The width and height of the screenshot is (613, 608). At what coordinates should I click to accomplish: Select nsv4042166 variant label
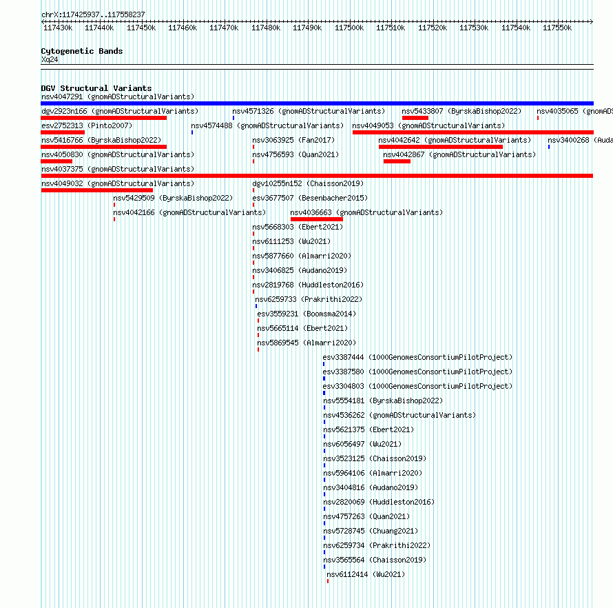(189, 212)
